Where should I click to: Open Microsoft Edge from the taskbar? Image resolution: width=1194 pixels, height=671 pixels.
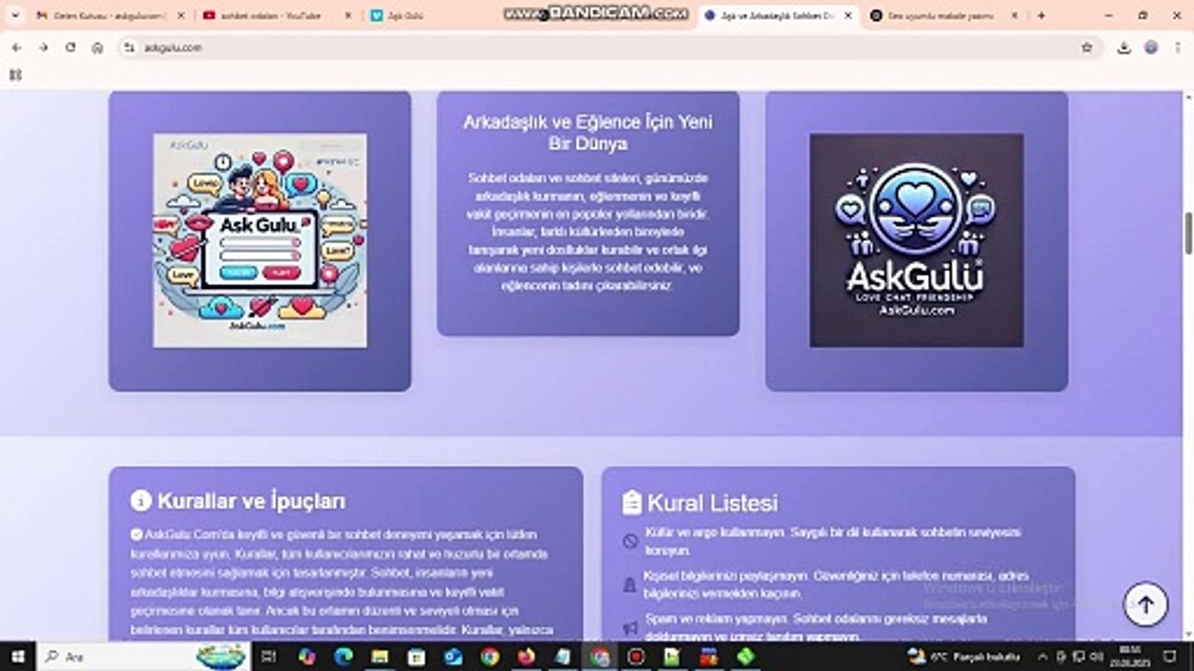point(343,657)
